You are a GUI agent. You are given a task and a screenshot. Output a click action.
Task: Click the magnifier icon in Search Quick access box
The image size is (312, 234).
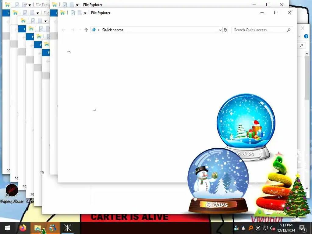tap(289, 30)
